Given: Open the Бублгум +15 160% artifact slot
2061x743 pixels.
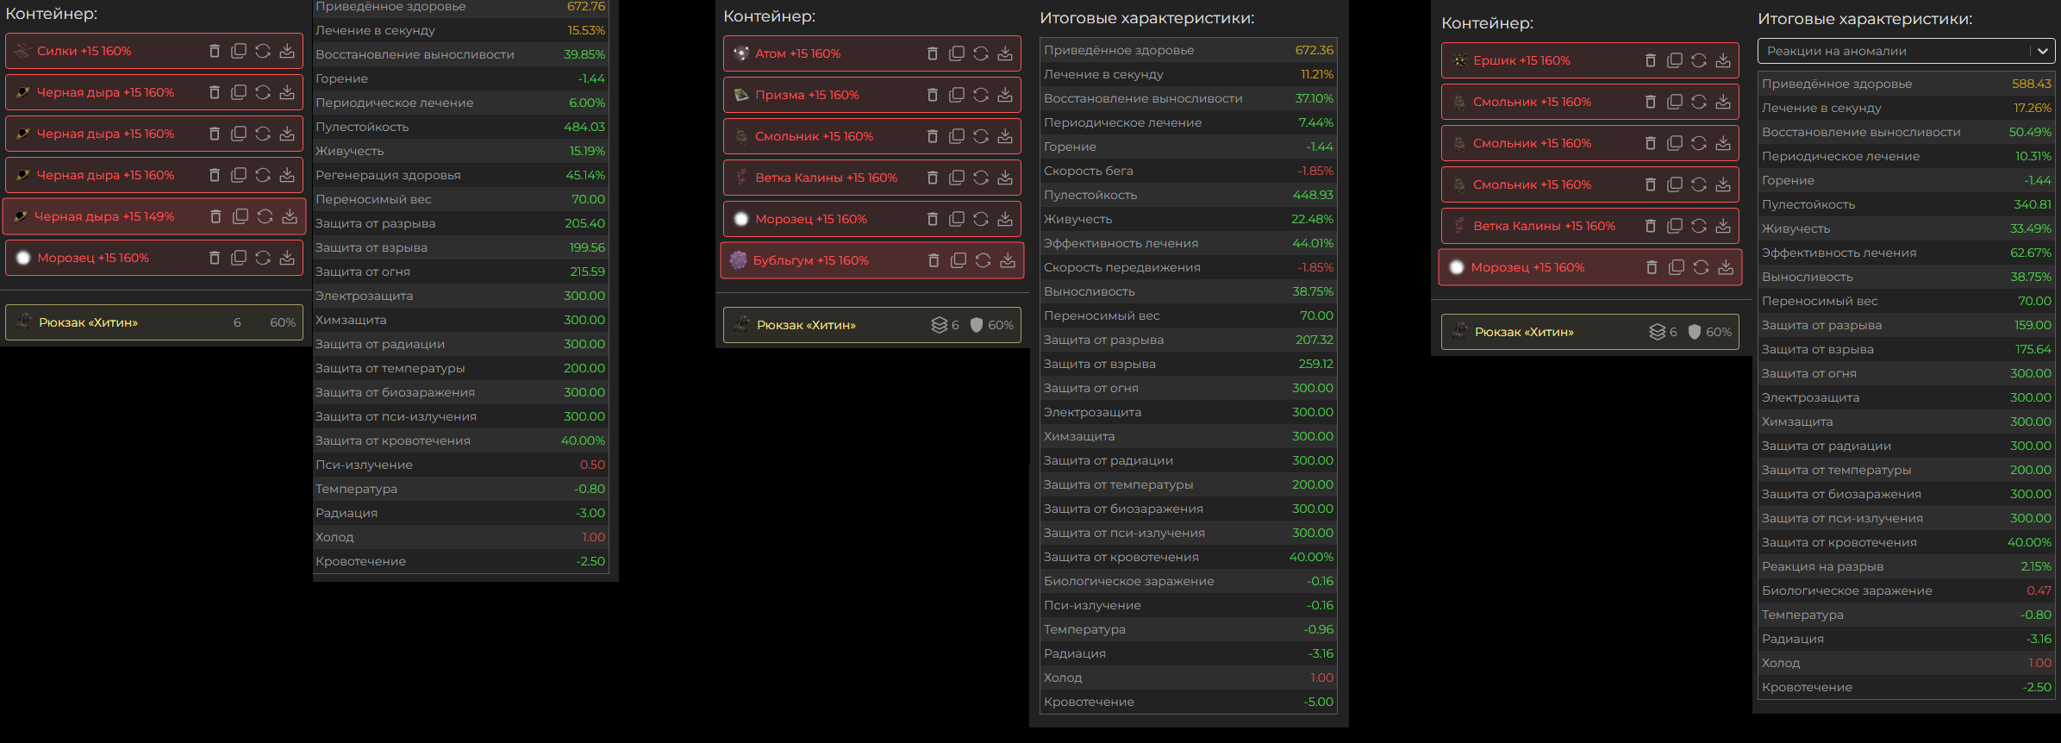Looking at the screenshot, I should [810, 260].
